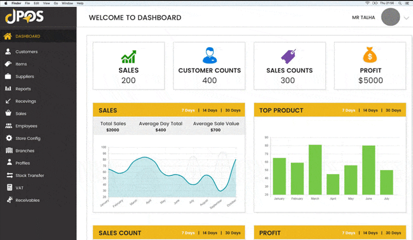Select 7 Days on Sales Count panel
This screenshot has height=240, width=413.
[x=188, y=233]
